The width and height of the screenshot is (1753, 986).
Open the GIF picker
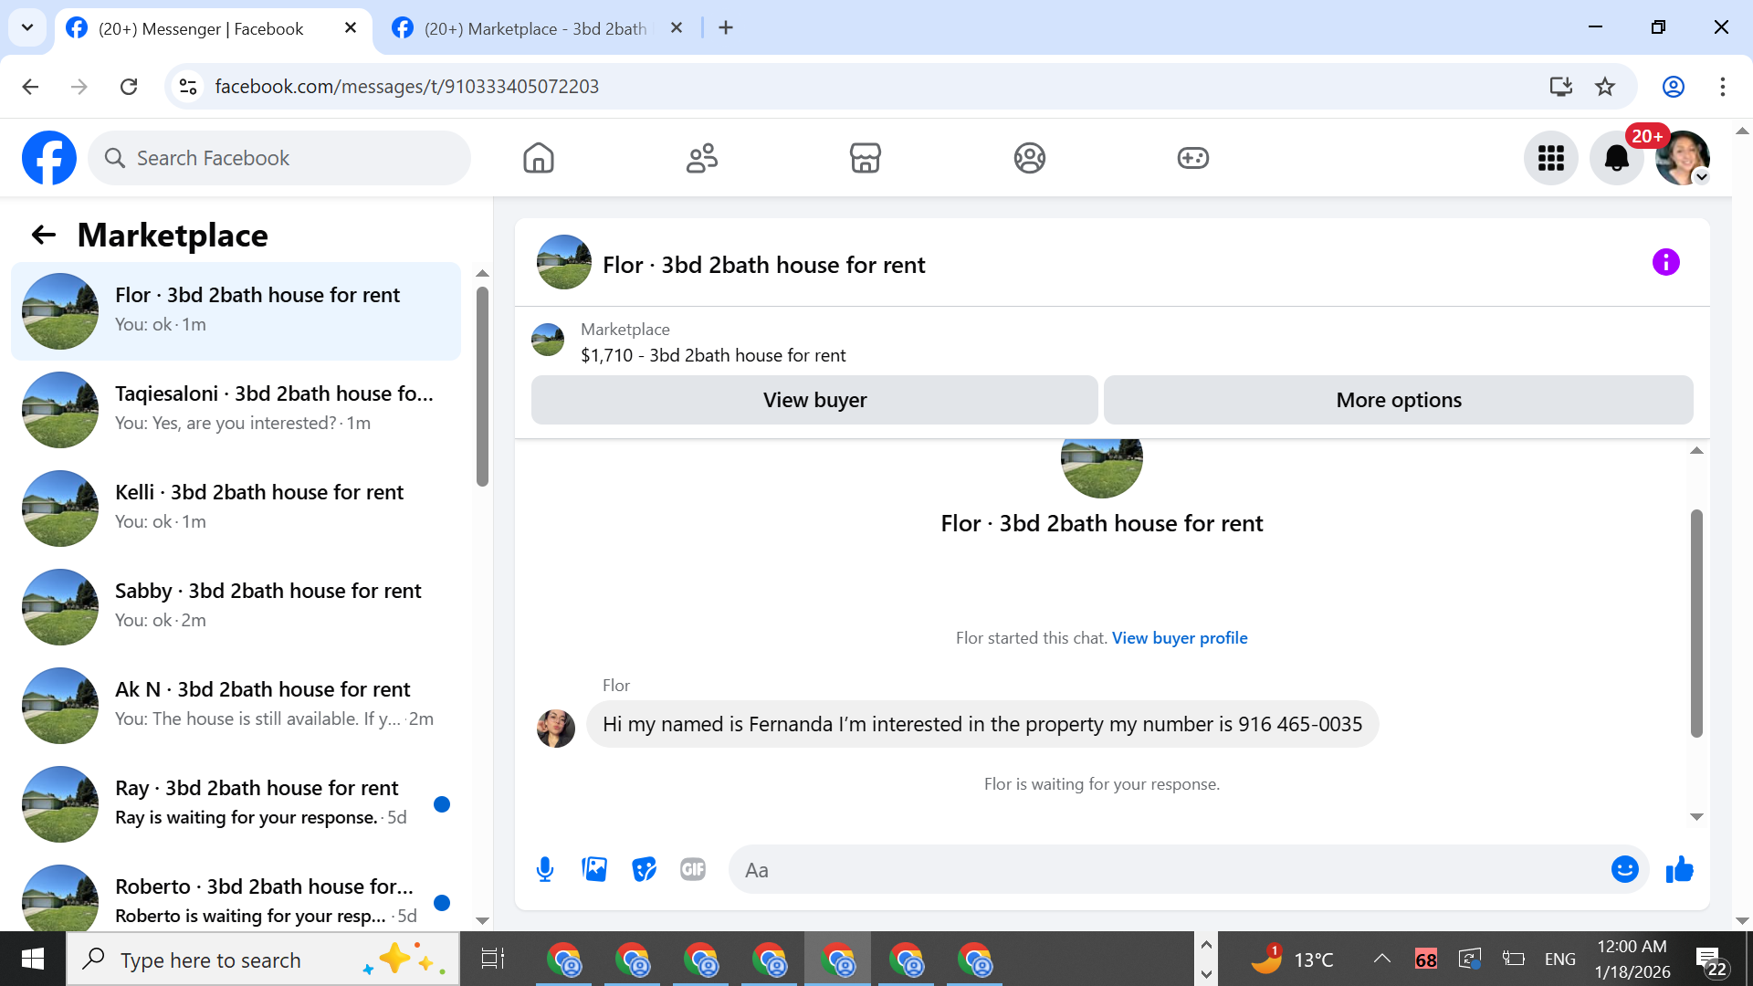click(693, 869)
